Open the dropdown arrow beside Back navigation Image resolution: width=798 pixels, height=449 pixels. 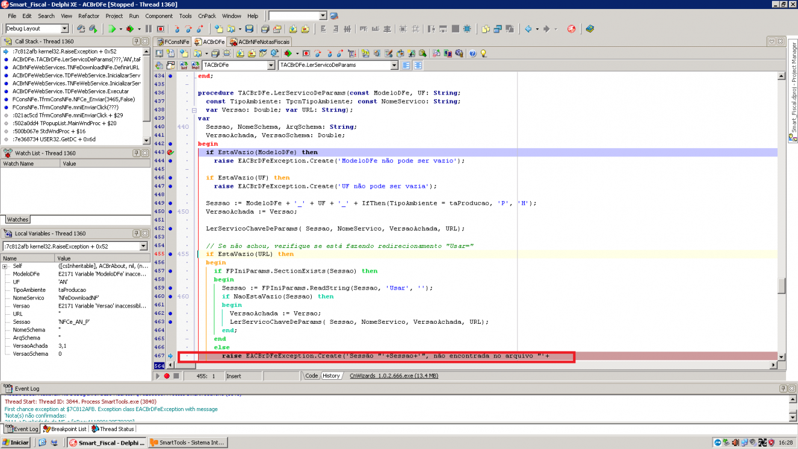[x=537, y=28]
